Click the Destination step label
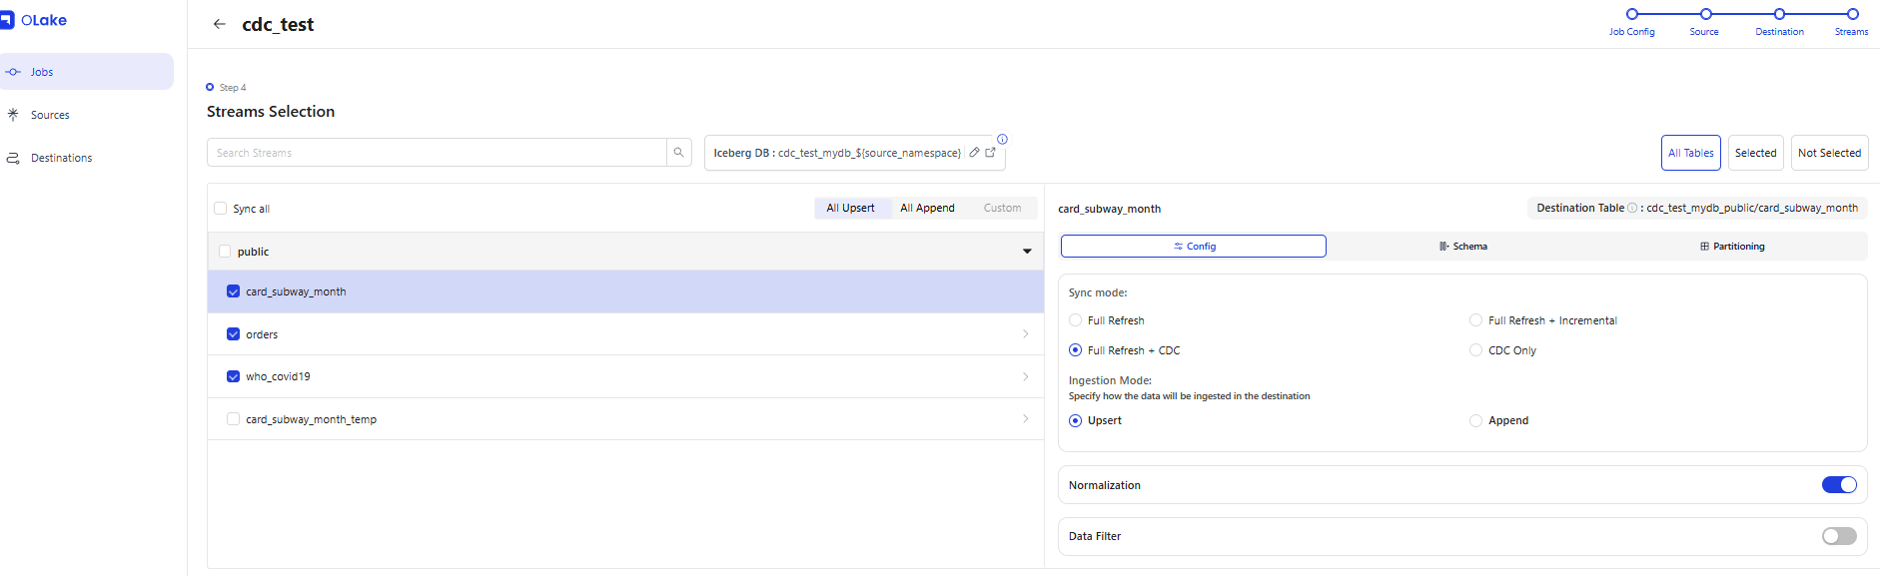1880x576 pixels. (x=1779, y=32)
